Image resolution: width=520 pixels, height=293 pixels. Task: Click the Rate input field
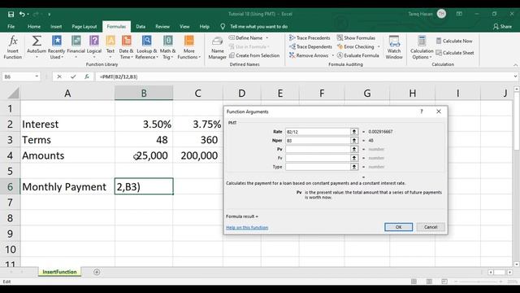[x=318, y=132]
